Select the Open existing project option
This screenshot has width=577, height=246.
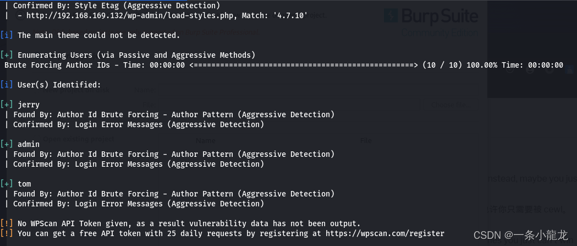click(79, 139)
